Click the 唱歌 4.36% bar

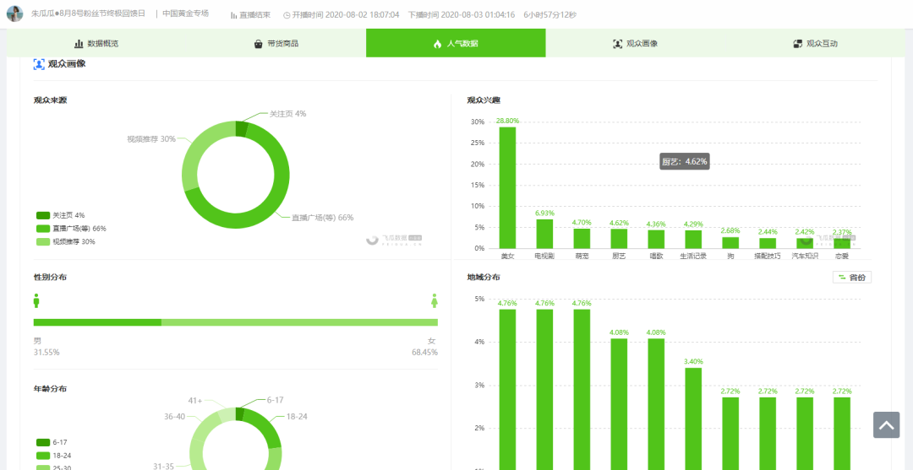tap(656, 239)
